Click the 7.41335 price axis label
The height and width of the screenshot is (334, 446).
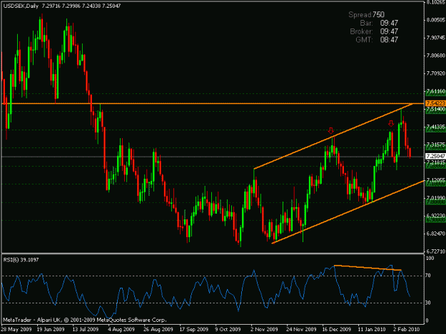tap(435, 127)
